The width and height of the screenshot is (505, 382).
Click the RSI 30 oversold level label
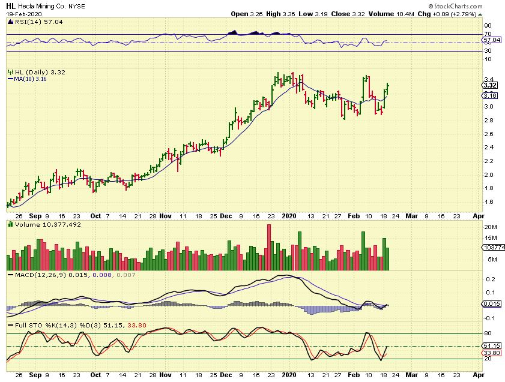(x=488, y=51)
